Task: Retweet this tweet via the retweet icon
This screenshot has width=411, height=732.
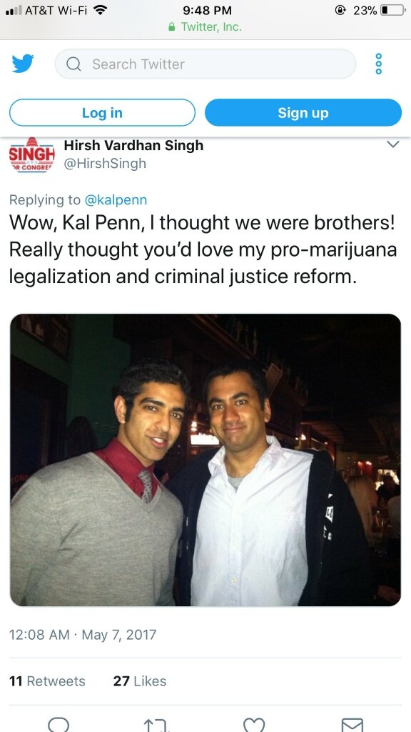Action: point(156,726)
